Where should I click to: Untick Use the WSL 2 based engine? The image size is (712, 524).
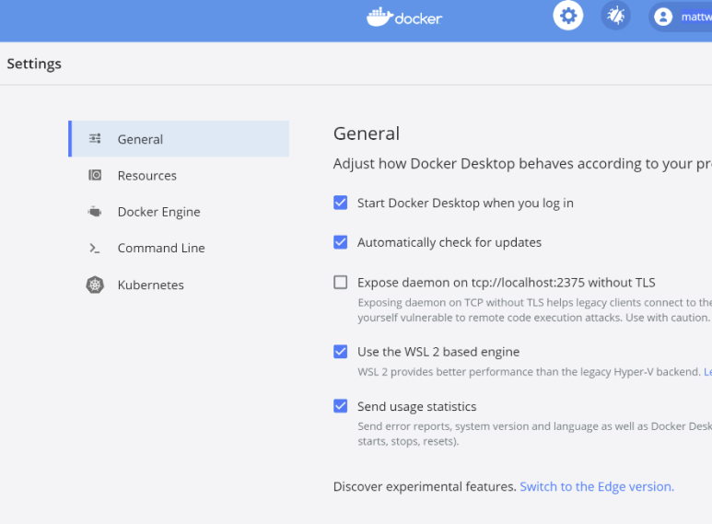tap(340, 352)
